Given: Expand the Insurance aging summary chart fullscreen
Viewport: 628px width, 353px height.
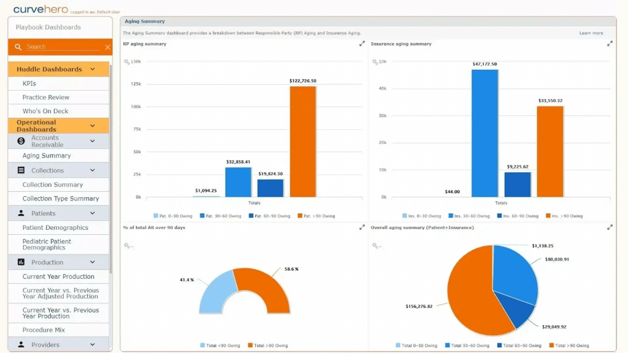Looking at the screenshot, I should [610, 44].
